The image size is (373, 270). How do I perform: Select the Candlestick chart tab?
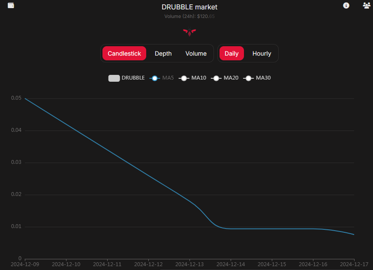(124, 53)
